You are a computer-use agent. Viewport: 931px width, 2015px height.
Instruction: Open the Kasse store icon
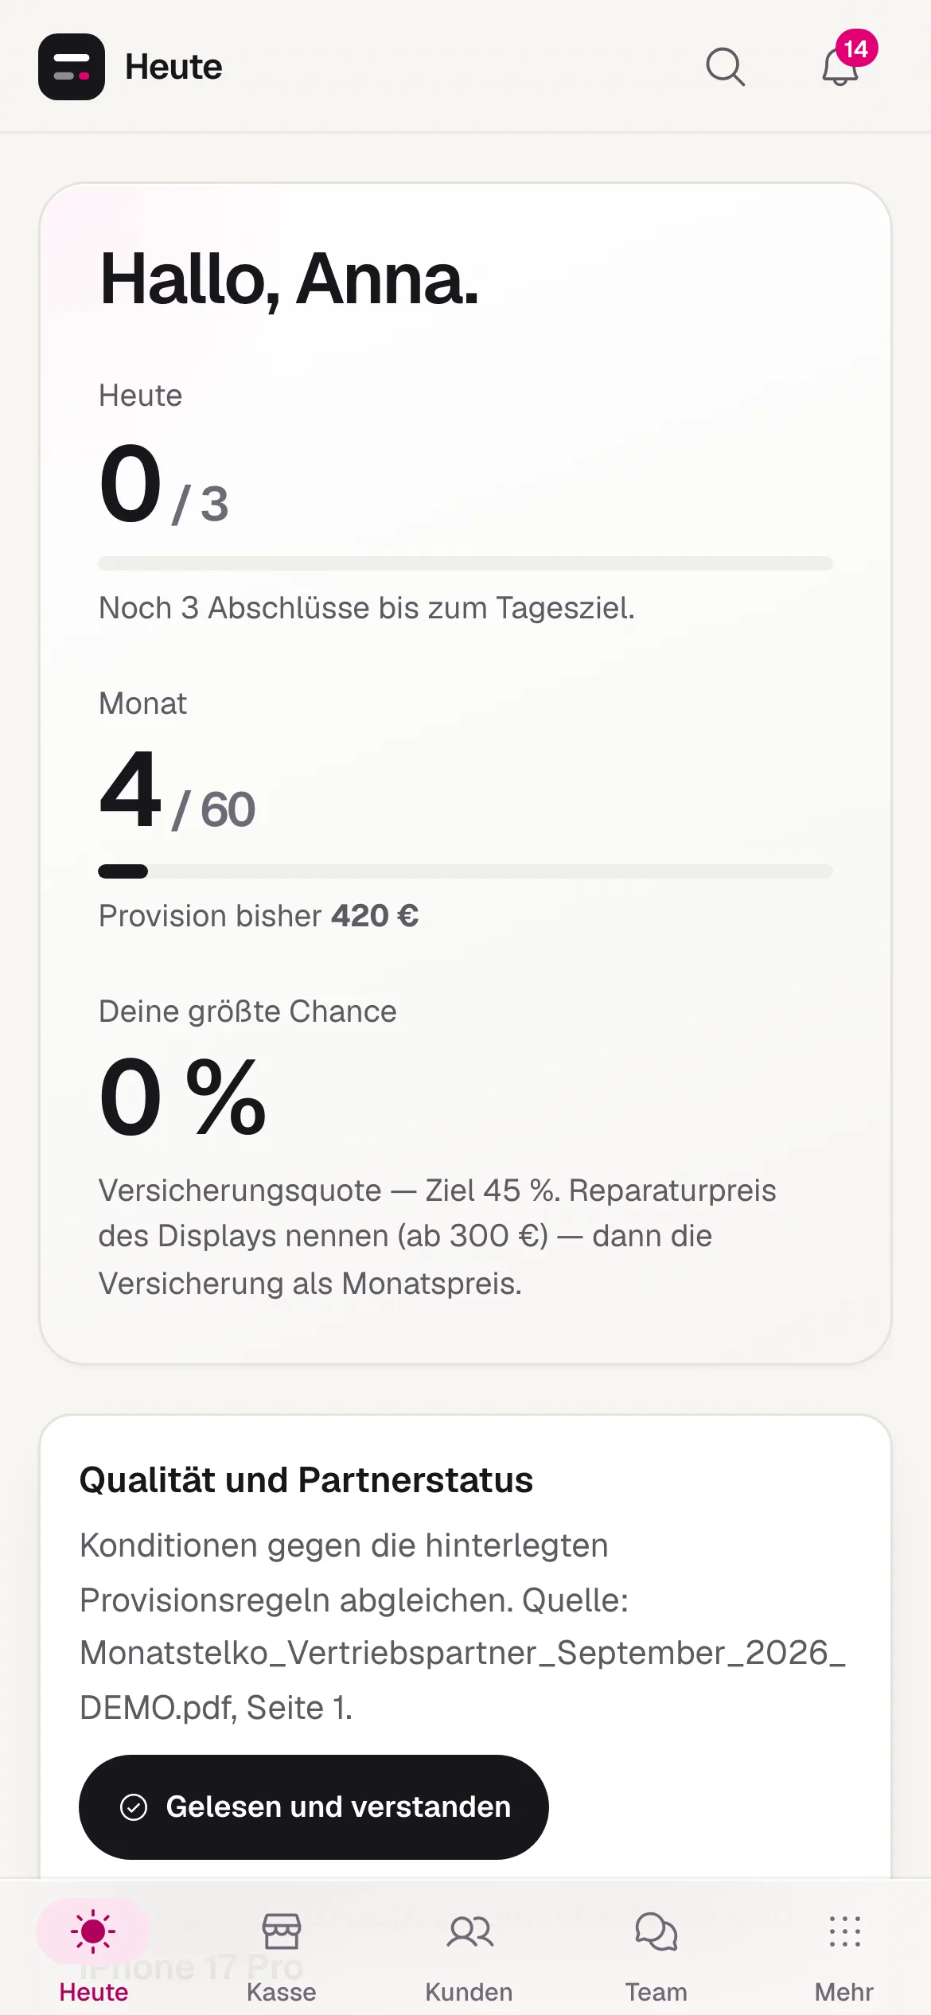282,1931
